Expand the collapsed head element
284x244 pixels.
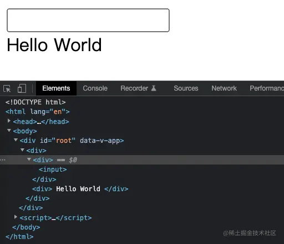point(9,121)
